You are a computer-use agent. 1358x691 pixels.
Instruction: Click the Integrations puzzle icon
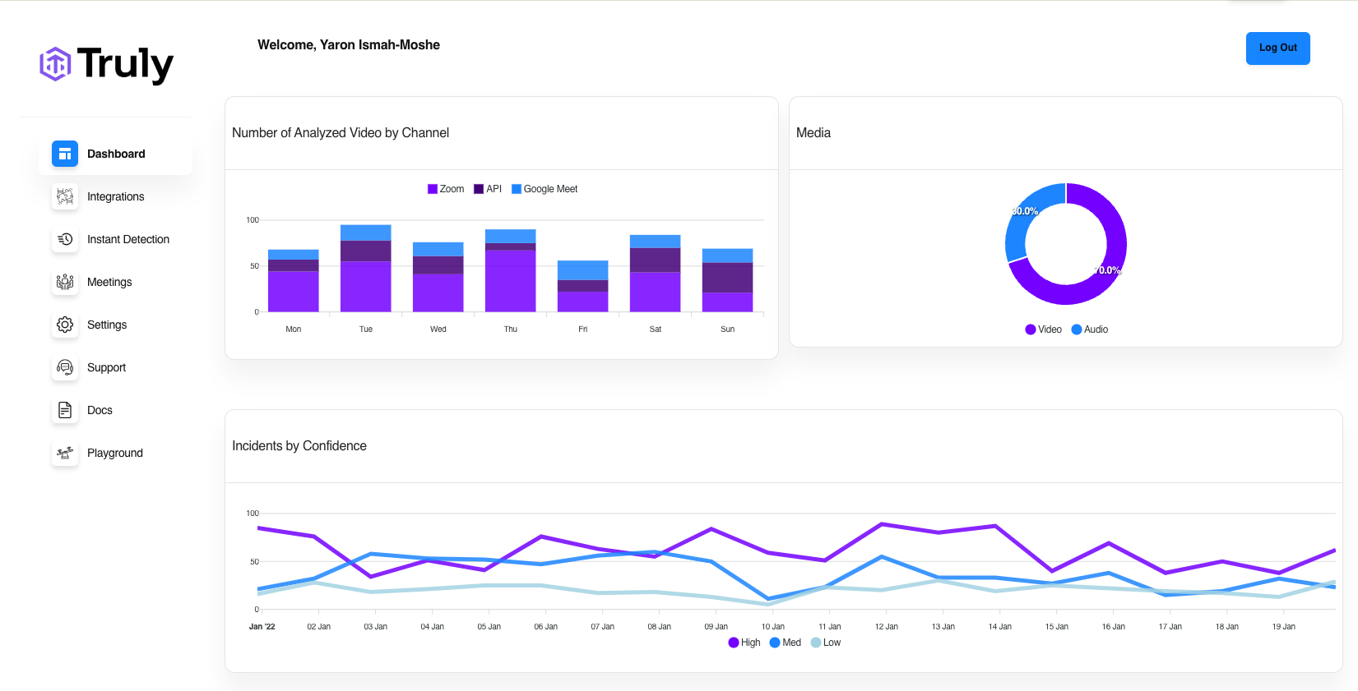tap(65, 196)
